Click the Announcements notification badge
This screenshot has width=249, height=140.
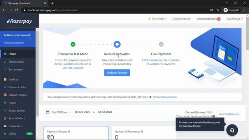coord(219,19)
